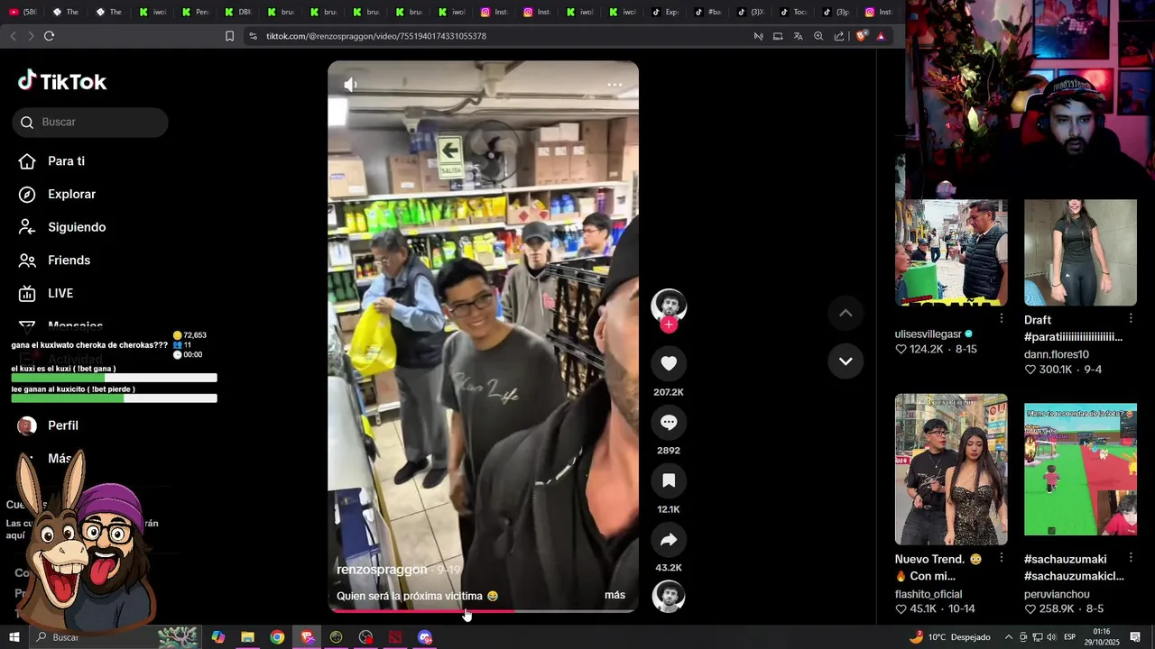Go to previous video with up chevron
This screenshot has width=1155, height=649.
coord(845,313)
